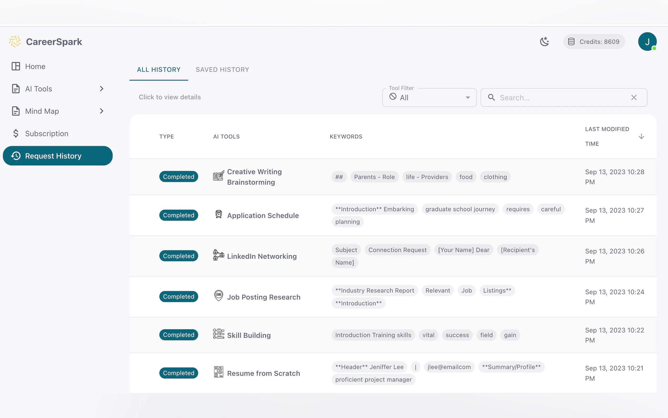Viewport: 668px width, 418px height.
Task: Click the LinkedIn Networking row icon
Action: click(x=219, y=255)
